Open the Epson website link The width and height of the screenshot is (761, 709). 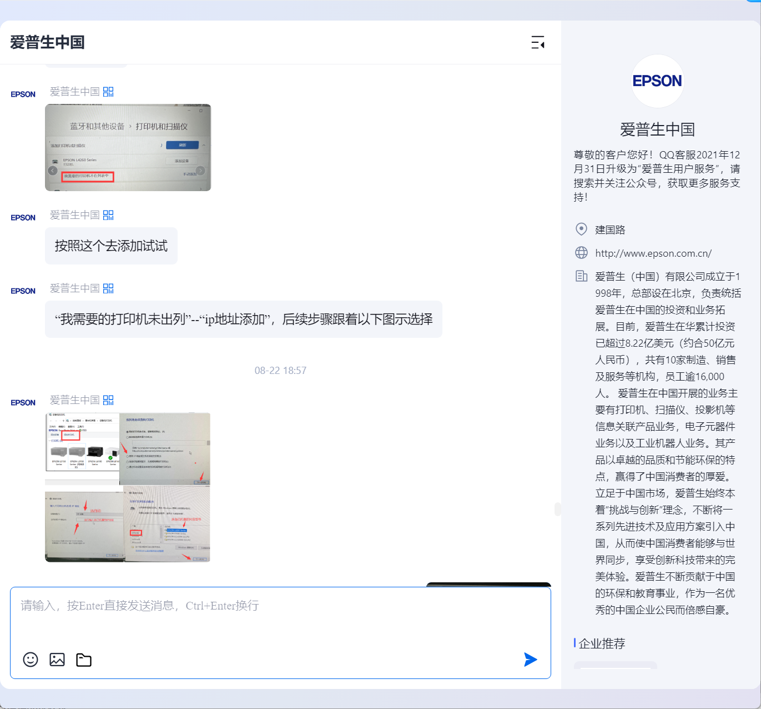coord(653,253)
